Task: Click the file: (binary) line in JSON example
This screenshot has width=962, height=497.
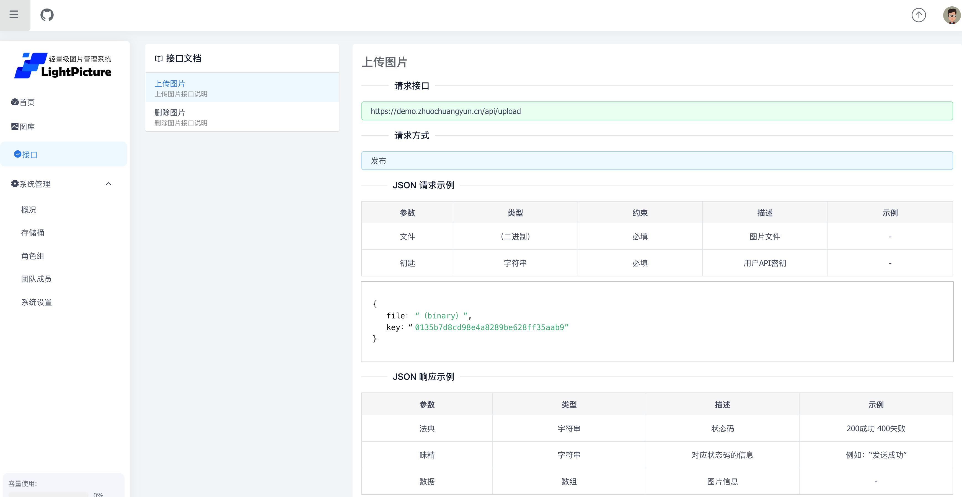Action: point(429,316)
